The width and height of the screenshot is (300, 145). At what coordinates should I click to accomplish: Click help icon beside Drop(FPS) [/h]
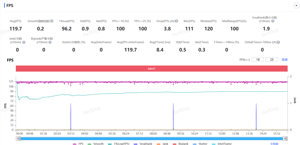pos(177,21)
